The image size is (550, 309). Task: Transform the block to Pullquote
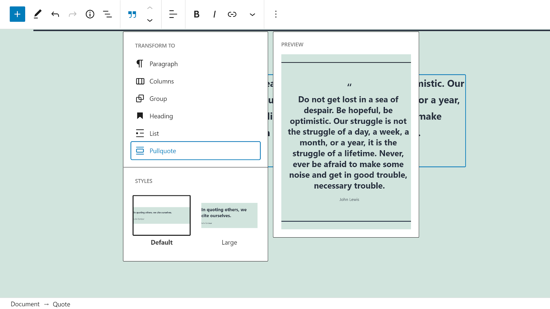(196, 151)
